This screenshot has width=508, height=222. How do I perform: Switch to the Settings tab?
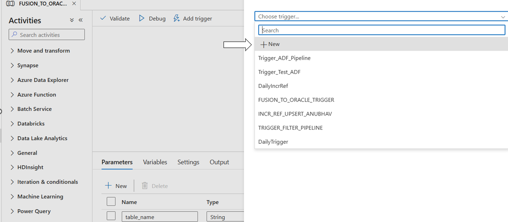[x=188, y=162]
